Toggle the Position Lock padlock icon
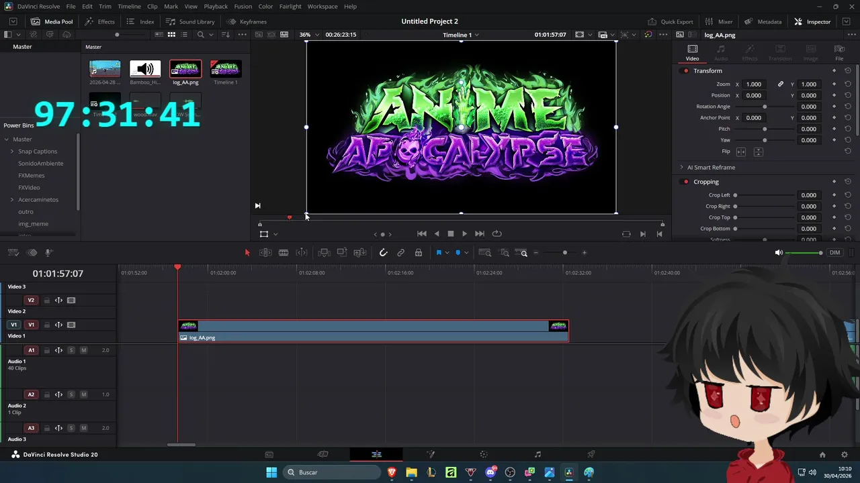The height and width of the screenshot is (483, 860). click(419, 253)
